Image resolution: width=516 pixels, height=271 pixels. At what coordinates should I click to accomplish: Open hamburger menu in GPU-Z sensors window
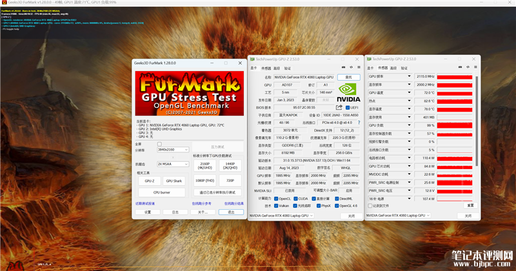(475, 67)
